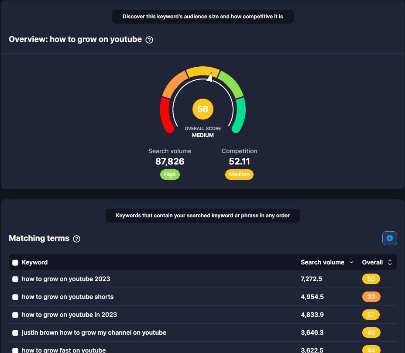Sort by Search volume chevron
This screenshot has width=405, height=353.
click(351, 262)
